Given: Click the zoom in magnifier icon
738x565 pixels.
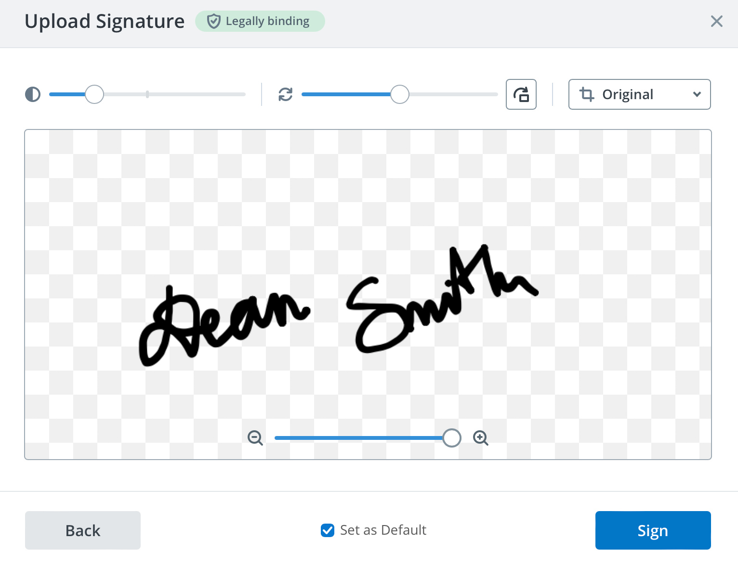Looking at the screenshot, I should 480,438.
